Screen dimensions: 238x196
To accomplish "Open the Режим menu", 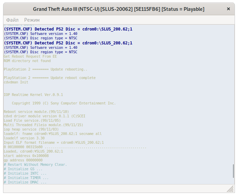I will (x=32, y=20).
